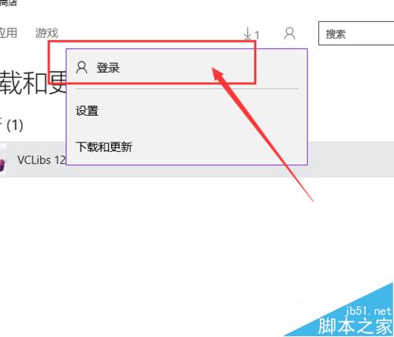Viewport: 394px width, 337px height.
Task: Click the jb51.net watermark text
Action: (x=368, y=311)
